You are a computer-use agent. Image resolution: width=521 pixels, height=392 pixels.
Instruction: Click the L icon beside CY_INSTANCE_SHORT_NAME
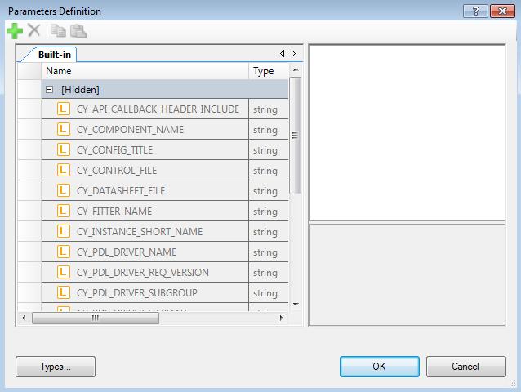tap(64, 231)
